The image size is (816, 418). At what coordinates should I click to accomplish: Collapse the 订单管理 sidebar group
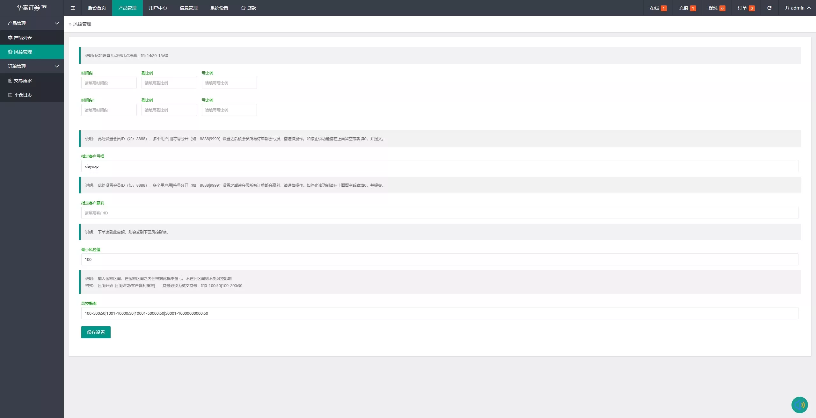click(32, 66)
